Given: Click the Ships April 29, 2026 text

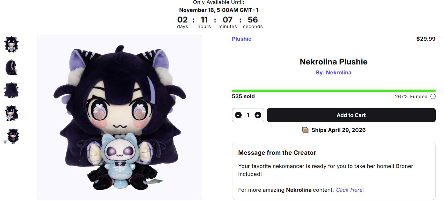Looking at the screenshot, I should 339,130.
